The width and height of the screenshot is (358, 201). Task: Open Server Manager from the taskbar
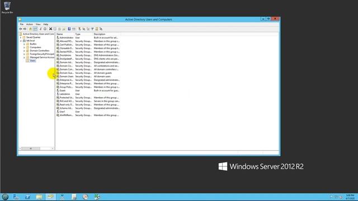[x=16, y=197]
